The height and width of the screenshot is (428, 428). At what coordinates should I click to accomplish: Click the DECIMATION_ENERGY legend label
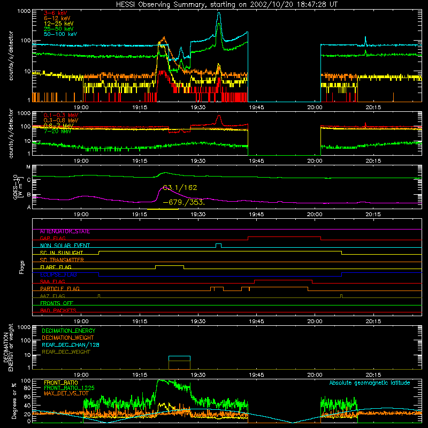[68, 331]
